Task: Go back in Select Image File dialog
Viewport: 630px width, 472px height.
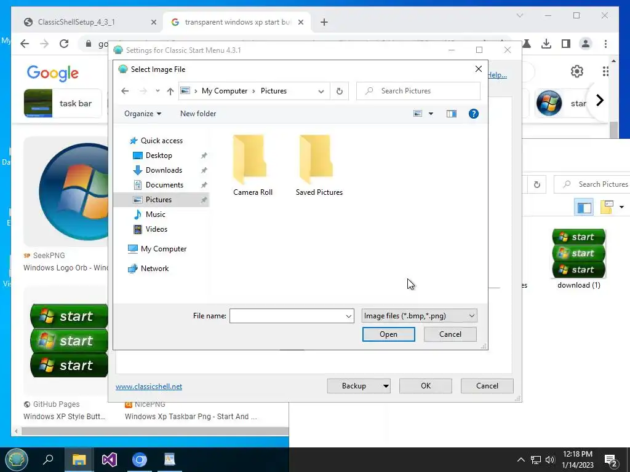Action: 125,91
